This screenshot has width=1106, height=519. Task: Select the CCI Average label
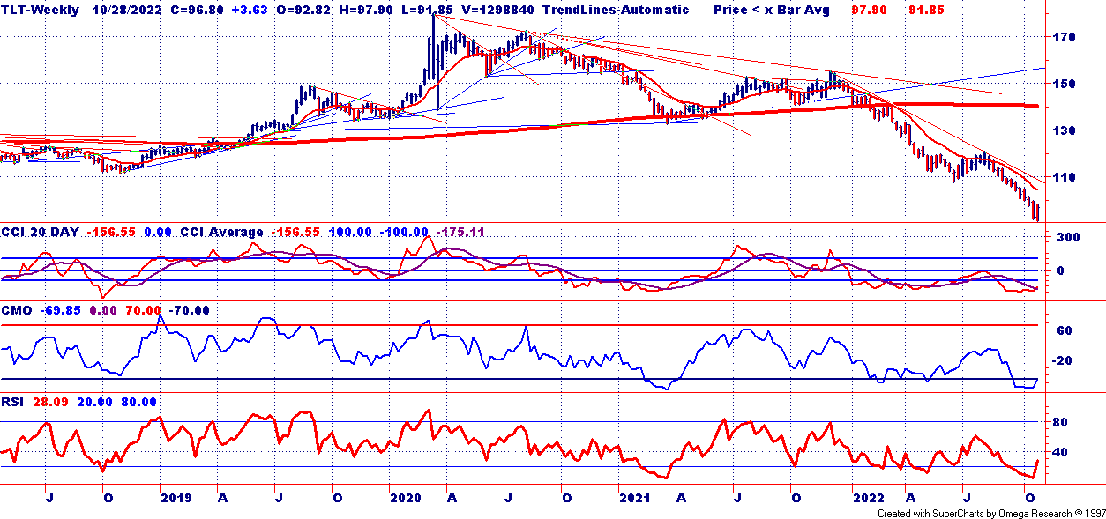(221, 233)
